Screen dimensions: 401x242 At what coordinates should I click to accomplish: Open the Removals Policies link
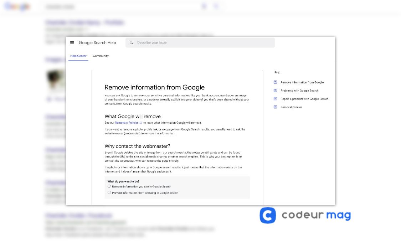[x=127, y=123]
